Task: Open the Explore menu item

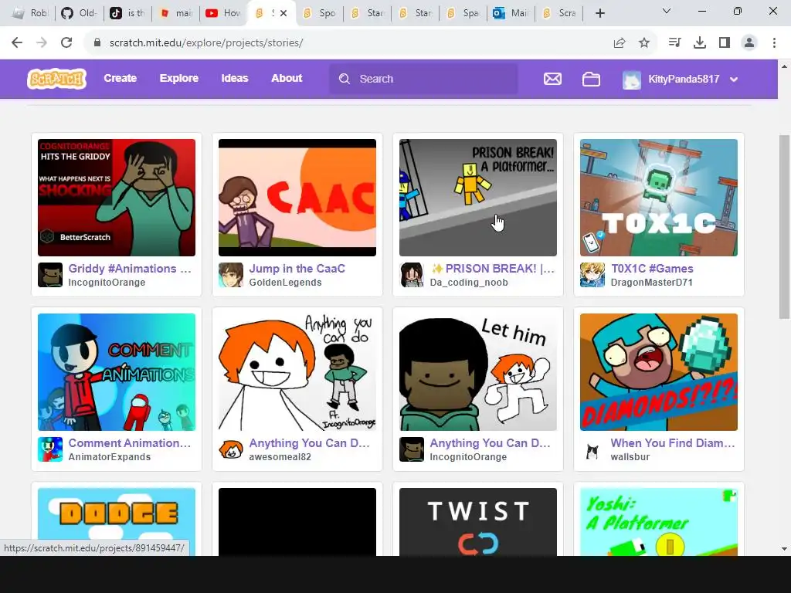Action: (x=179, y=78)
